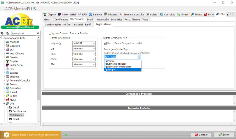This screenshot has width=236, height=139.
Task: Click the NCM tab icon
Action: click(x=205, y=14)
